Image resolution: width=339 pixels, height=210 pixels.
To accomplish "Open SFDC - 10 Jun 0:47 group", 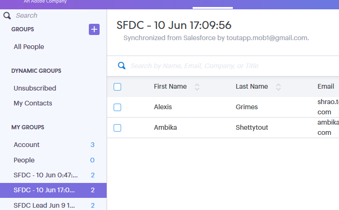I will [53, 175].
